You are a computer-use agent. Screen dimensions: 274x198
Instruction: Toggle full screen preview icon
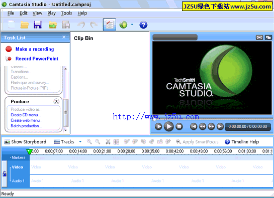click(259, 37)
